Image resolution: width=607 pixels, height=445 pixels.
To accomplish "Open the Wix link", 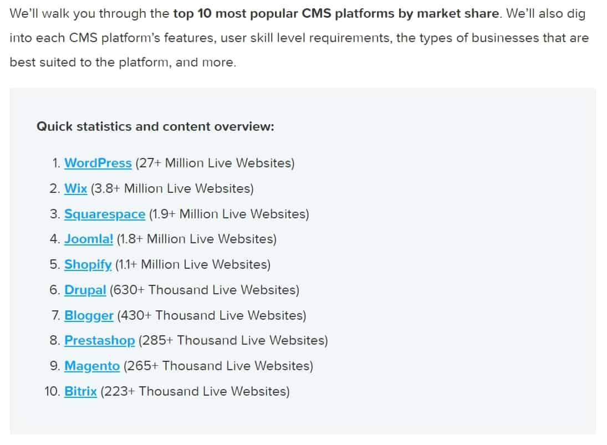I will coord(75,188).
